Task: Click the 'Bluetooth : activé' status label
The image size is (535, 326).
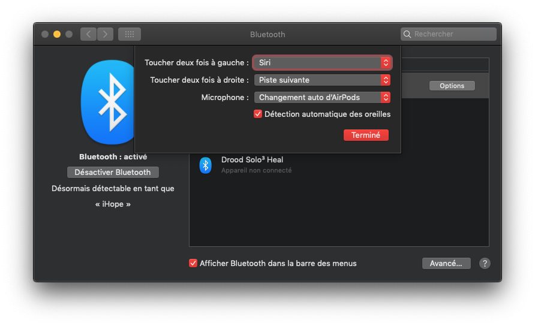Action: click(113, 157)
